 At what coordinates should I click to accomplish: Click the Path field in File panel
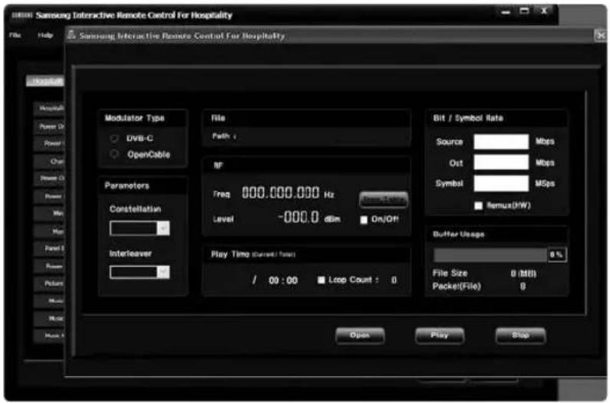click(x=307, y=136)
